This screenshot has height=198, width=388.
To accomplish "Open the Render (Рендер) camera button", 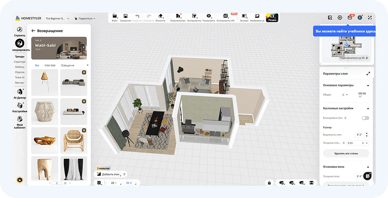I will pyautogui.click(x=272, y=18).
